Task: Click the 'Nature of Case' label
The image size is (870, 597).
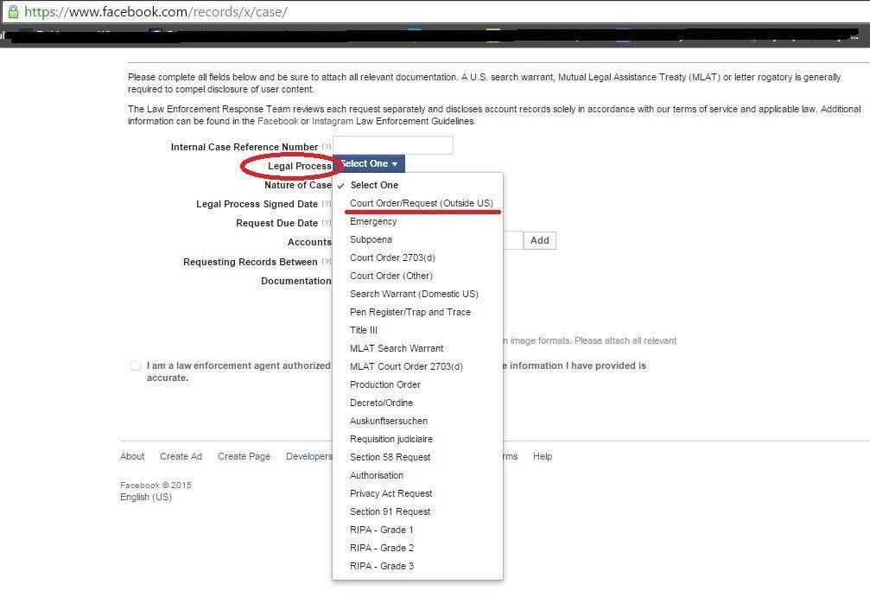Action: click(298, 185)
